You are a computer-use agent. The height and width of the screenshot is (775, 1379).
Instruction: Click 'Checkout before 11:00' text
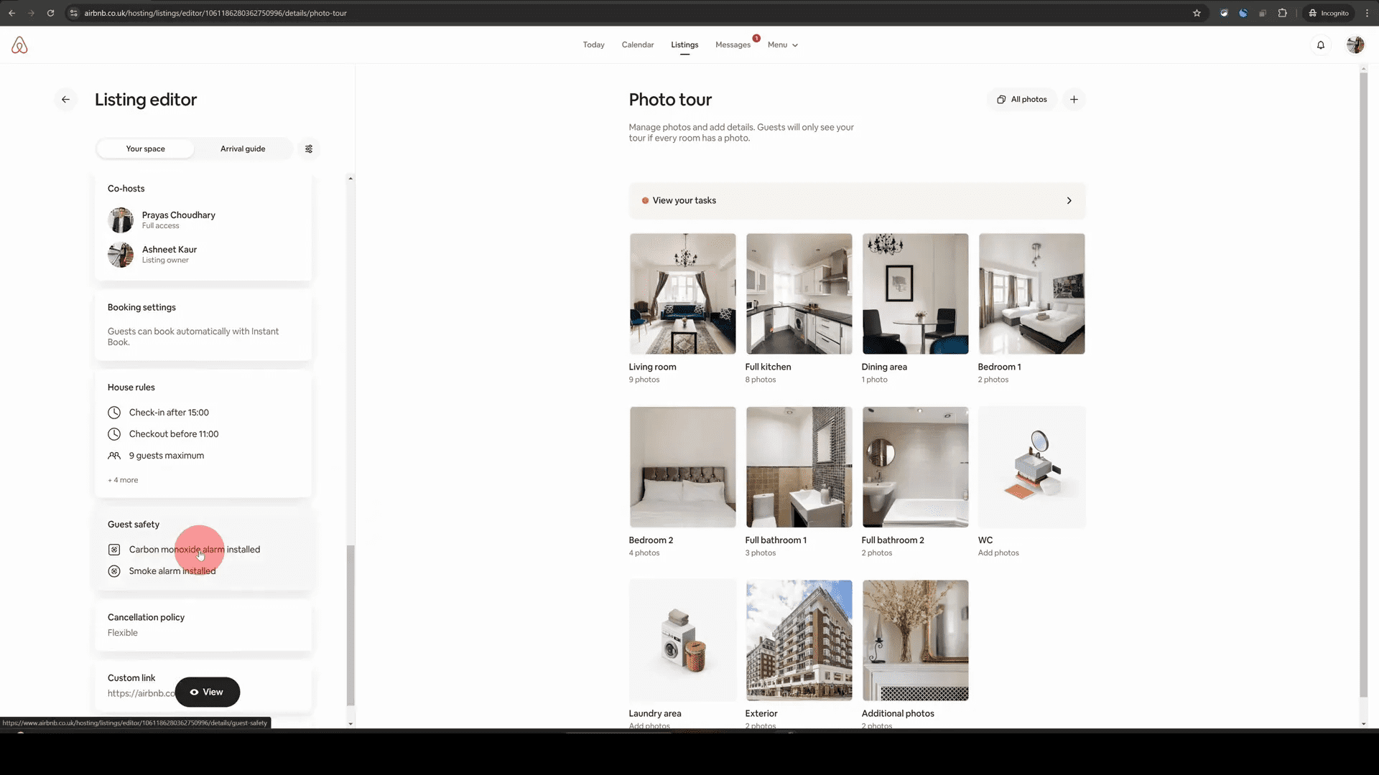pyautogui.click(x=174, y=434)
